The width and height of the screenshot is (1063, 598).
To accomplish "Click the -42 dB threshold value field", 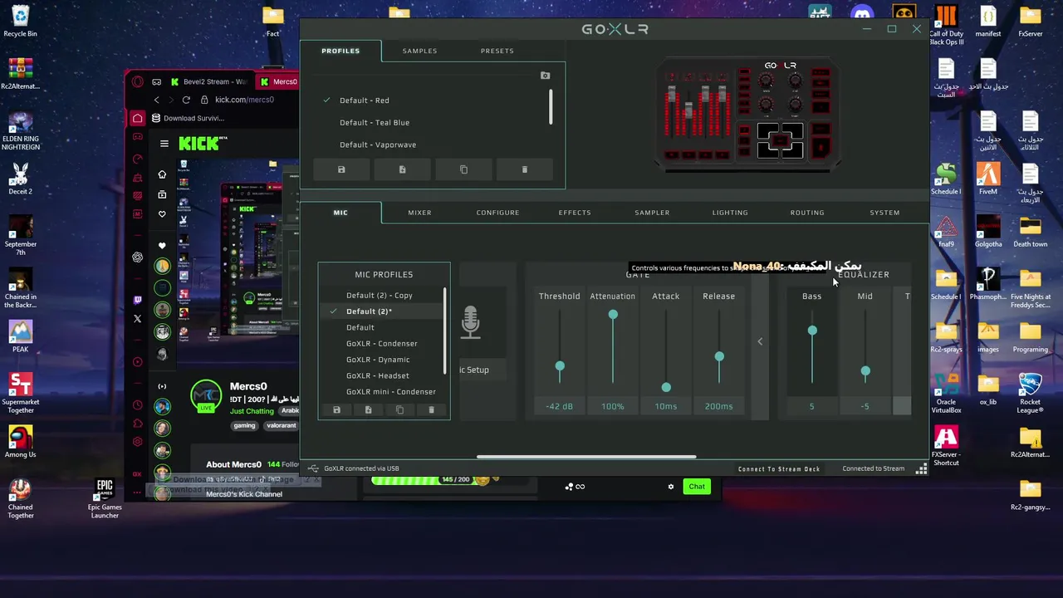I will 560,406.
